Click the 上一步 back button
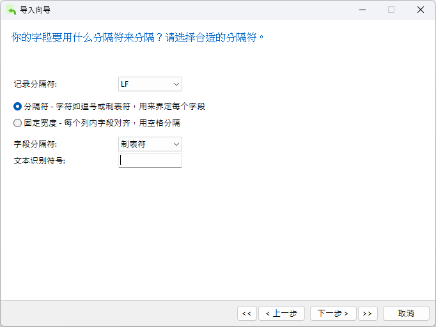Image resolution: width=436 pixels, height=327 pixels. click(282, 314)
